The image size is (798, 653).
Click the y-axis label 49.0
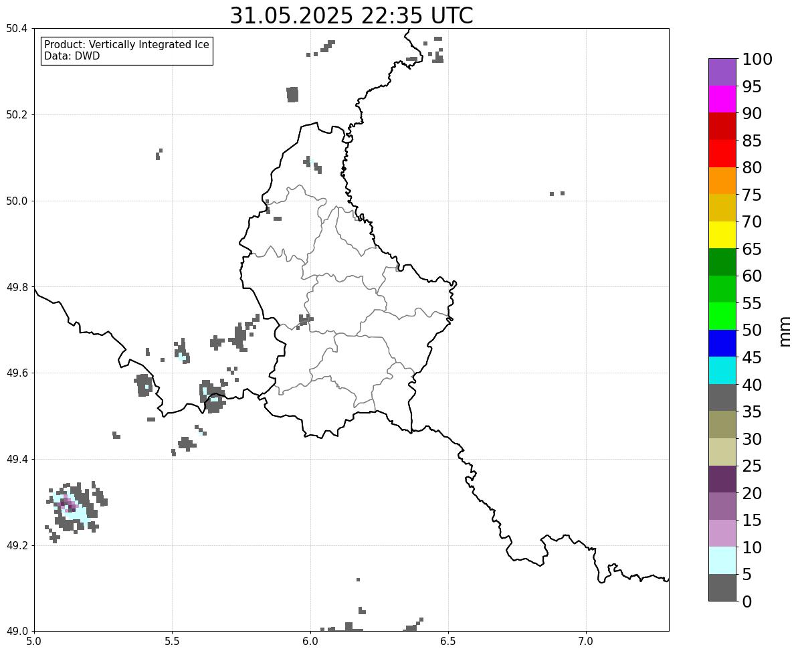pyautogui.click(x=16, y=632)
